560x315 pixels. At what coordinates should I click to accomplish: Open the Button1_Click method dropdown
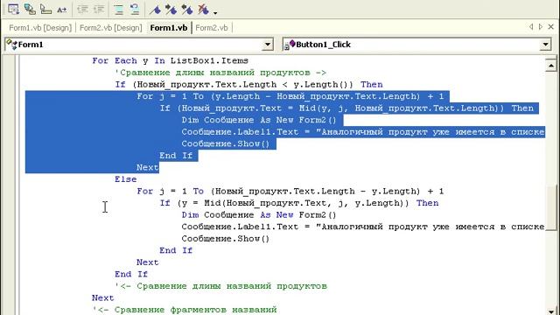(x=545, y=45)
